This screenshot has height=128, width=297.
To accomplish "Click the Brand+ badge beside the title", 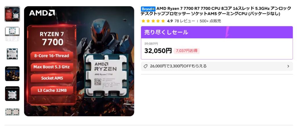I will point(148,9).
